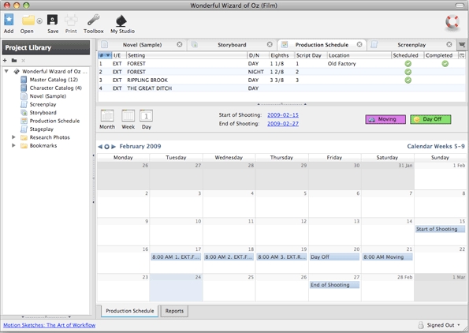Viewport: 469px width, 333px height.
Task: Save the project with the Save icon
Action: (x=53, y=20)
